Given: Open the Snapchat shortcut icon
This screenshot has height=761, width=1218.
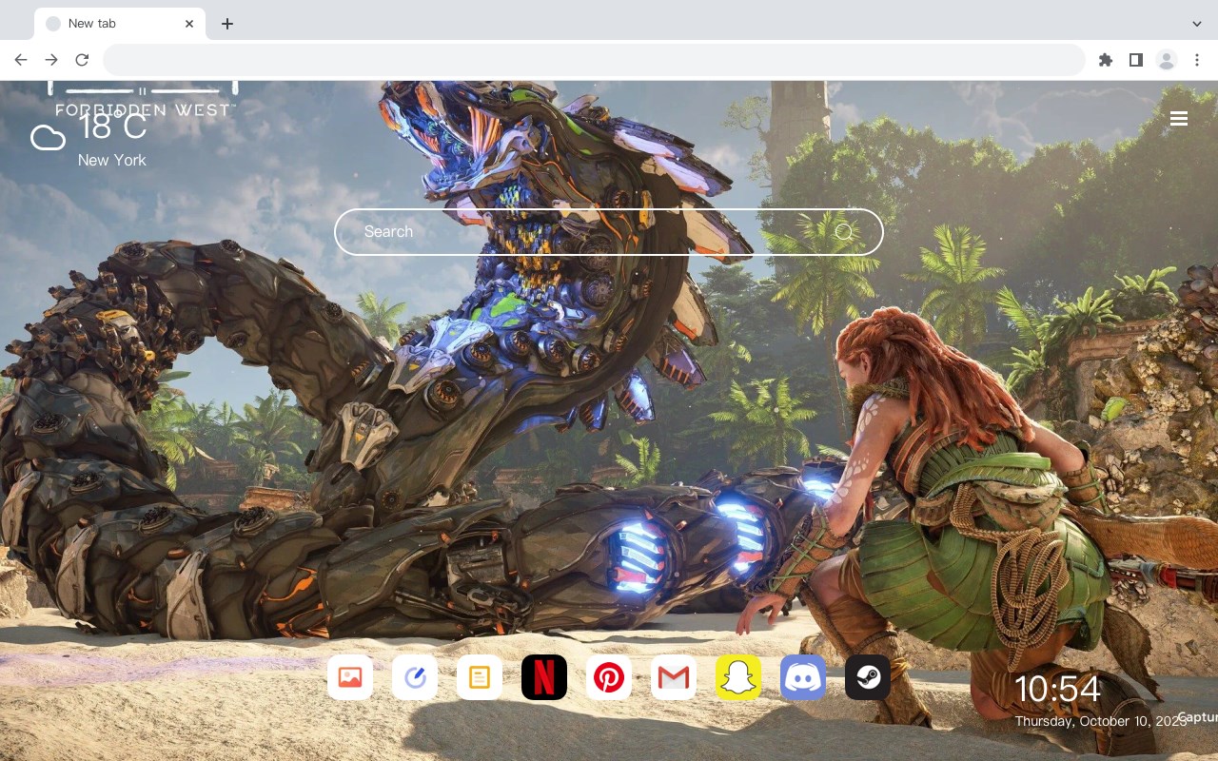Looking at the screenshot, I should pos(738,677).
